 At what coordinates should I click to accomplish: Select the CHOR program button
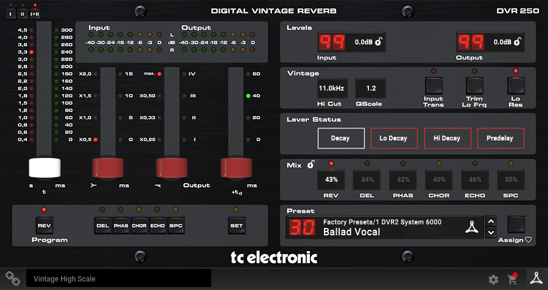tap(139, 226)
